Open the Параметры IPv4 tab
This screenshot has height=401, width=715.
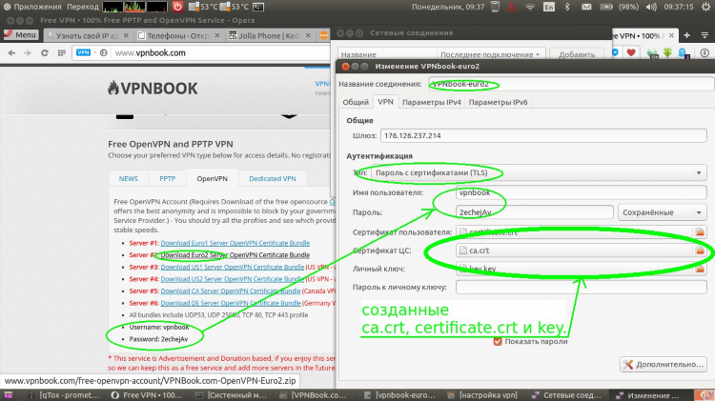431,102
